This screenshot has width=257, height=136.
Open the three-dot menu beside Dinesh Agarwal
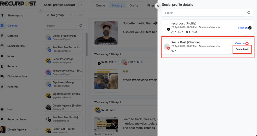pos(36,130)
